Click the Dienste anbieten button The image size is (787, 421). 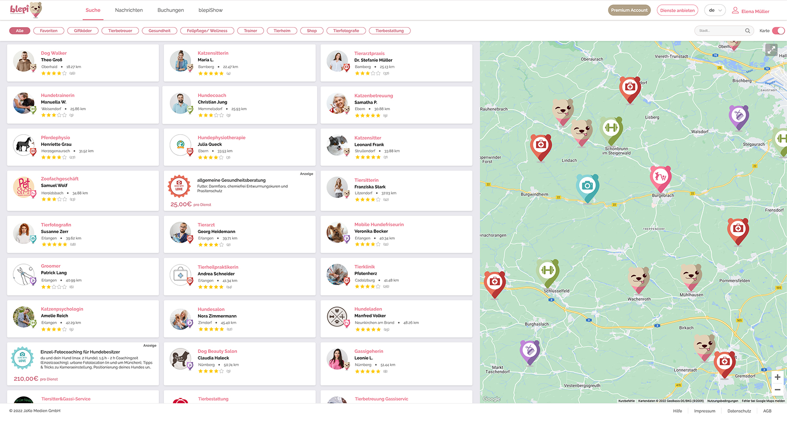point(677,10)
